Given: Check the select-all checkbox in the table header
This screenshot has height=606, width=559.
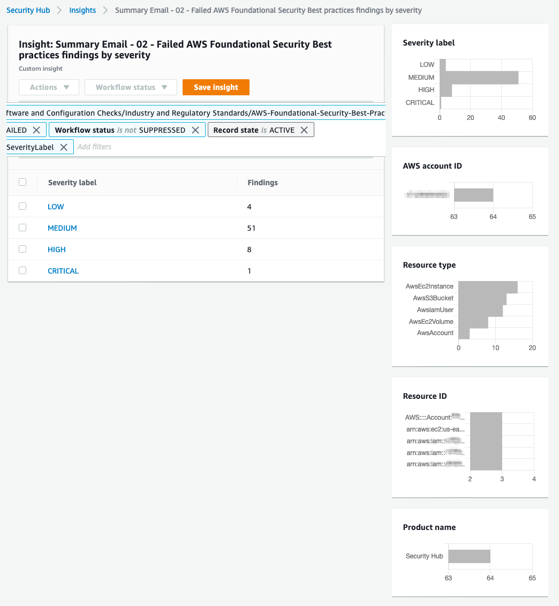Looking at the screenshot, I should (x=22, y=182).
